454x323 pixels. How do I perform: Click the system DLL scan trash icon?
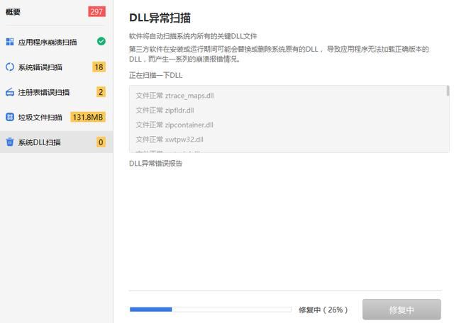tap(10, 142)
